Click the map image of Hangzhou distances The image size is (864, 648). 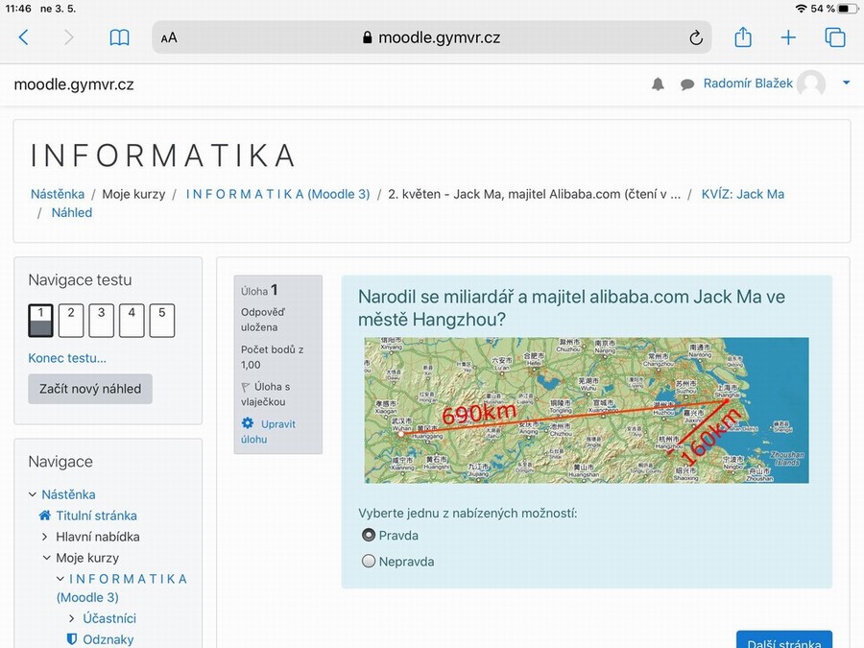(x=587, y=411)
